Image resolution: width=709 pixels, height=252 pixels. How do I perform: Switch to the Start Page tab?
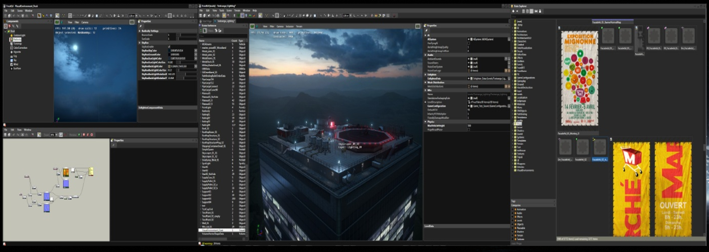207,21
